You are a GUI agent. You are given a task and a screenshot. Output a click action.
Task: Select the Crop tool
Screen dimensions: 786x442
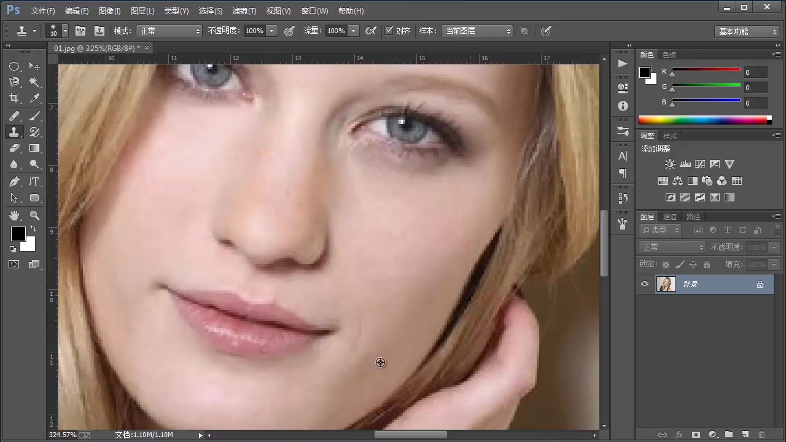tap(14, 98)
